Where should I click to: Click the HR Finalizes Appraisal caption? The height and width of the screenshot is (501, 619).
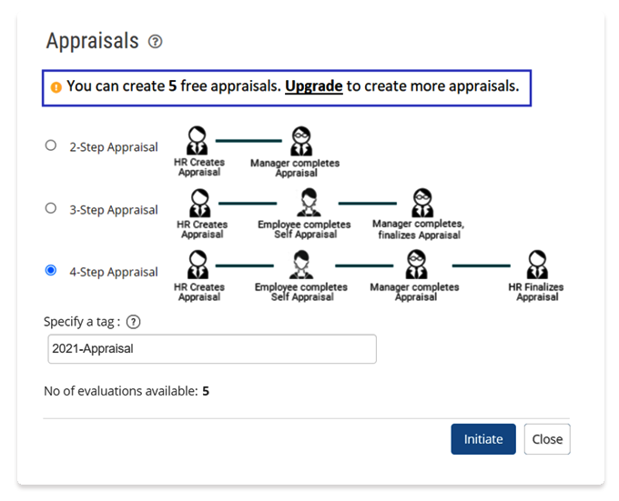[x=536, y=292]
